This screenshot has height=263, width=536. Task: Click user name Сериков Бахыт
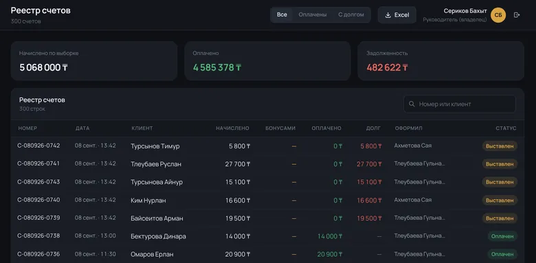[x=465, y=11]
